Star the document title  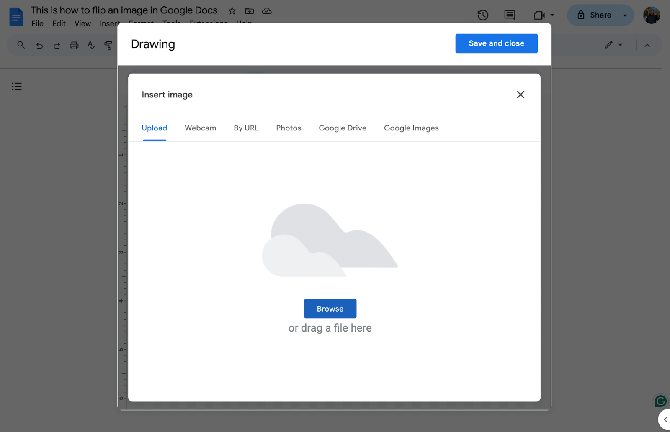point(232,11)
